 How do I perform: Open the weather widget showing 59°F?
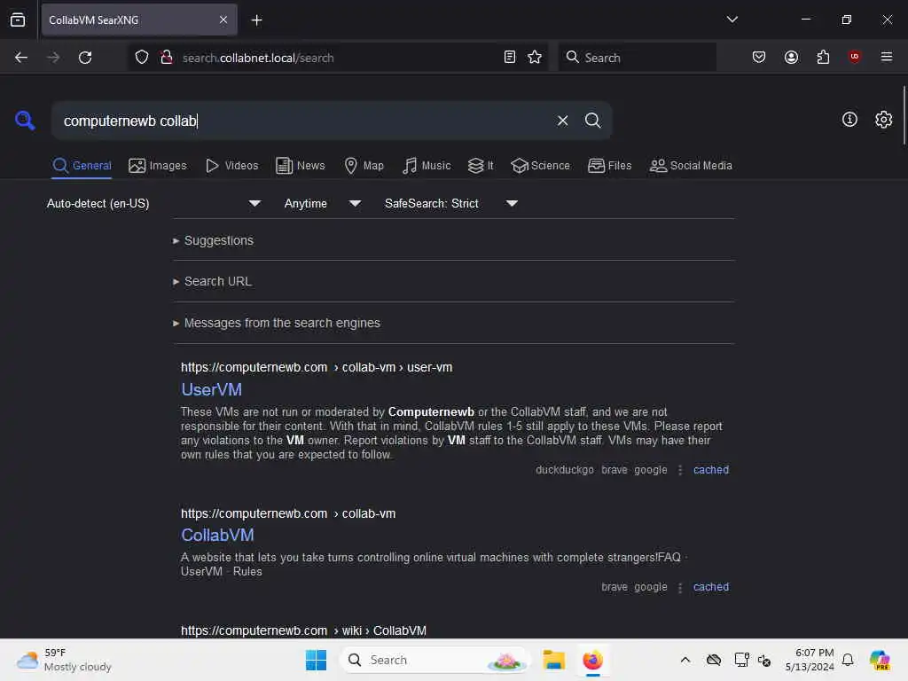tap(64, 660)
